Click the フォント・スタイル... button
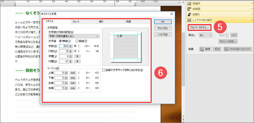Image resolution: width=254 pixels, height=123 pixels. click(200, 28)
